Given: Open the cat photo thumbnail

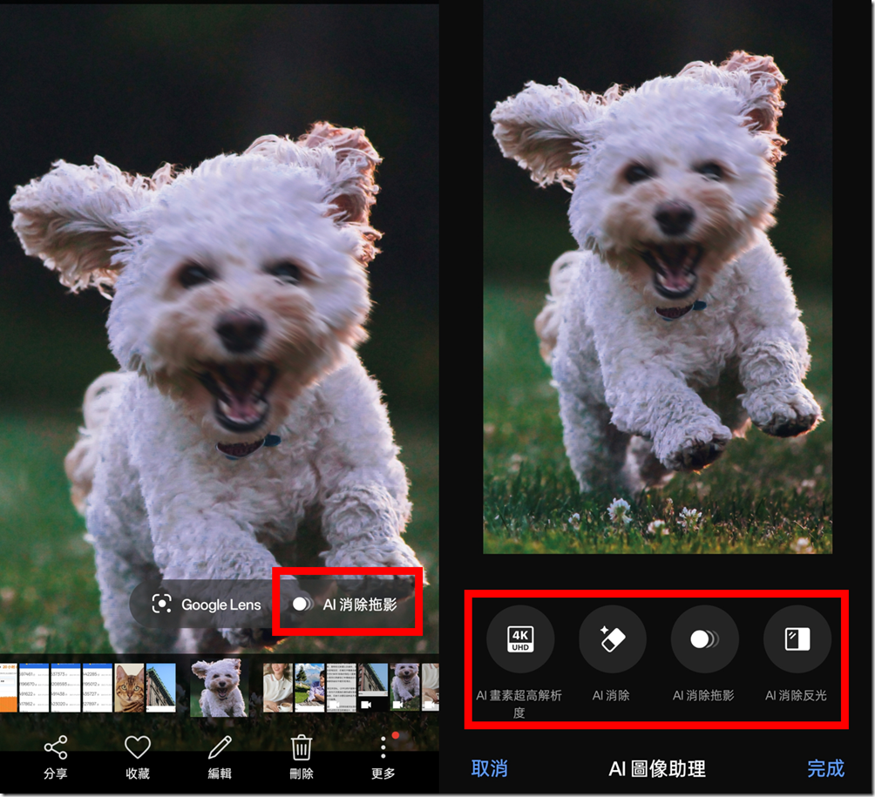Looking at the screenshot, I should 130,687.
